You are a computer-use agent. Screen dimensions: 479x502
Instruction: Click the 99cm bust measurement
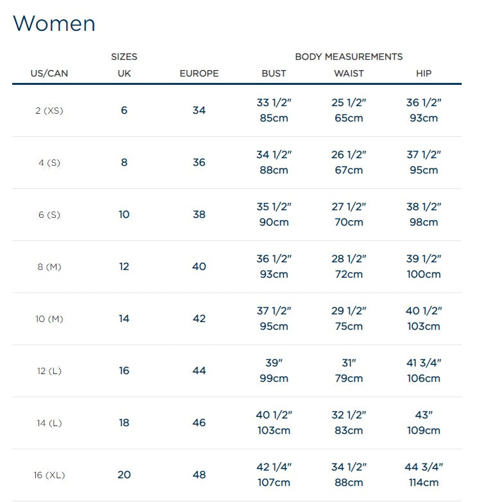pyautogui.click(x=274, y=379)
